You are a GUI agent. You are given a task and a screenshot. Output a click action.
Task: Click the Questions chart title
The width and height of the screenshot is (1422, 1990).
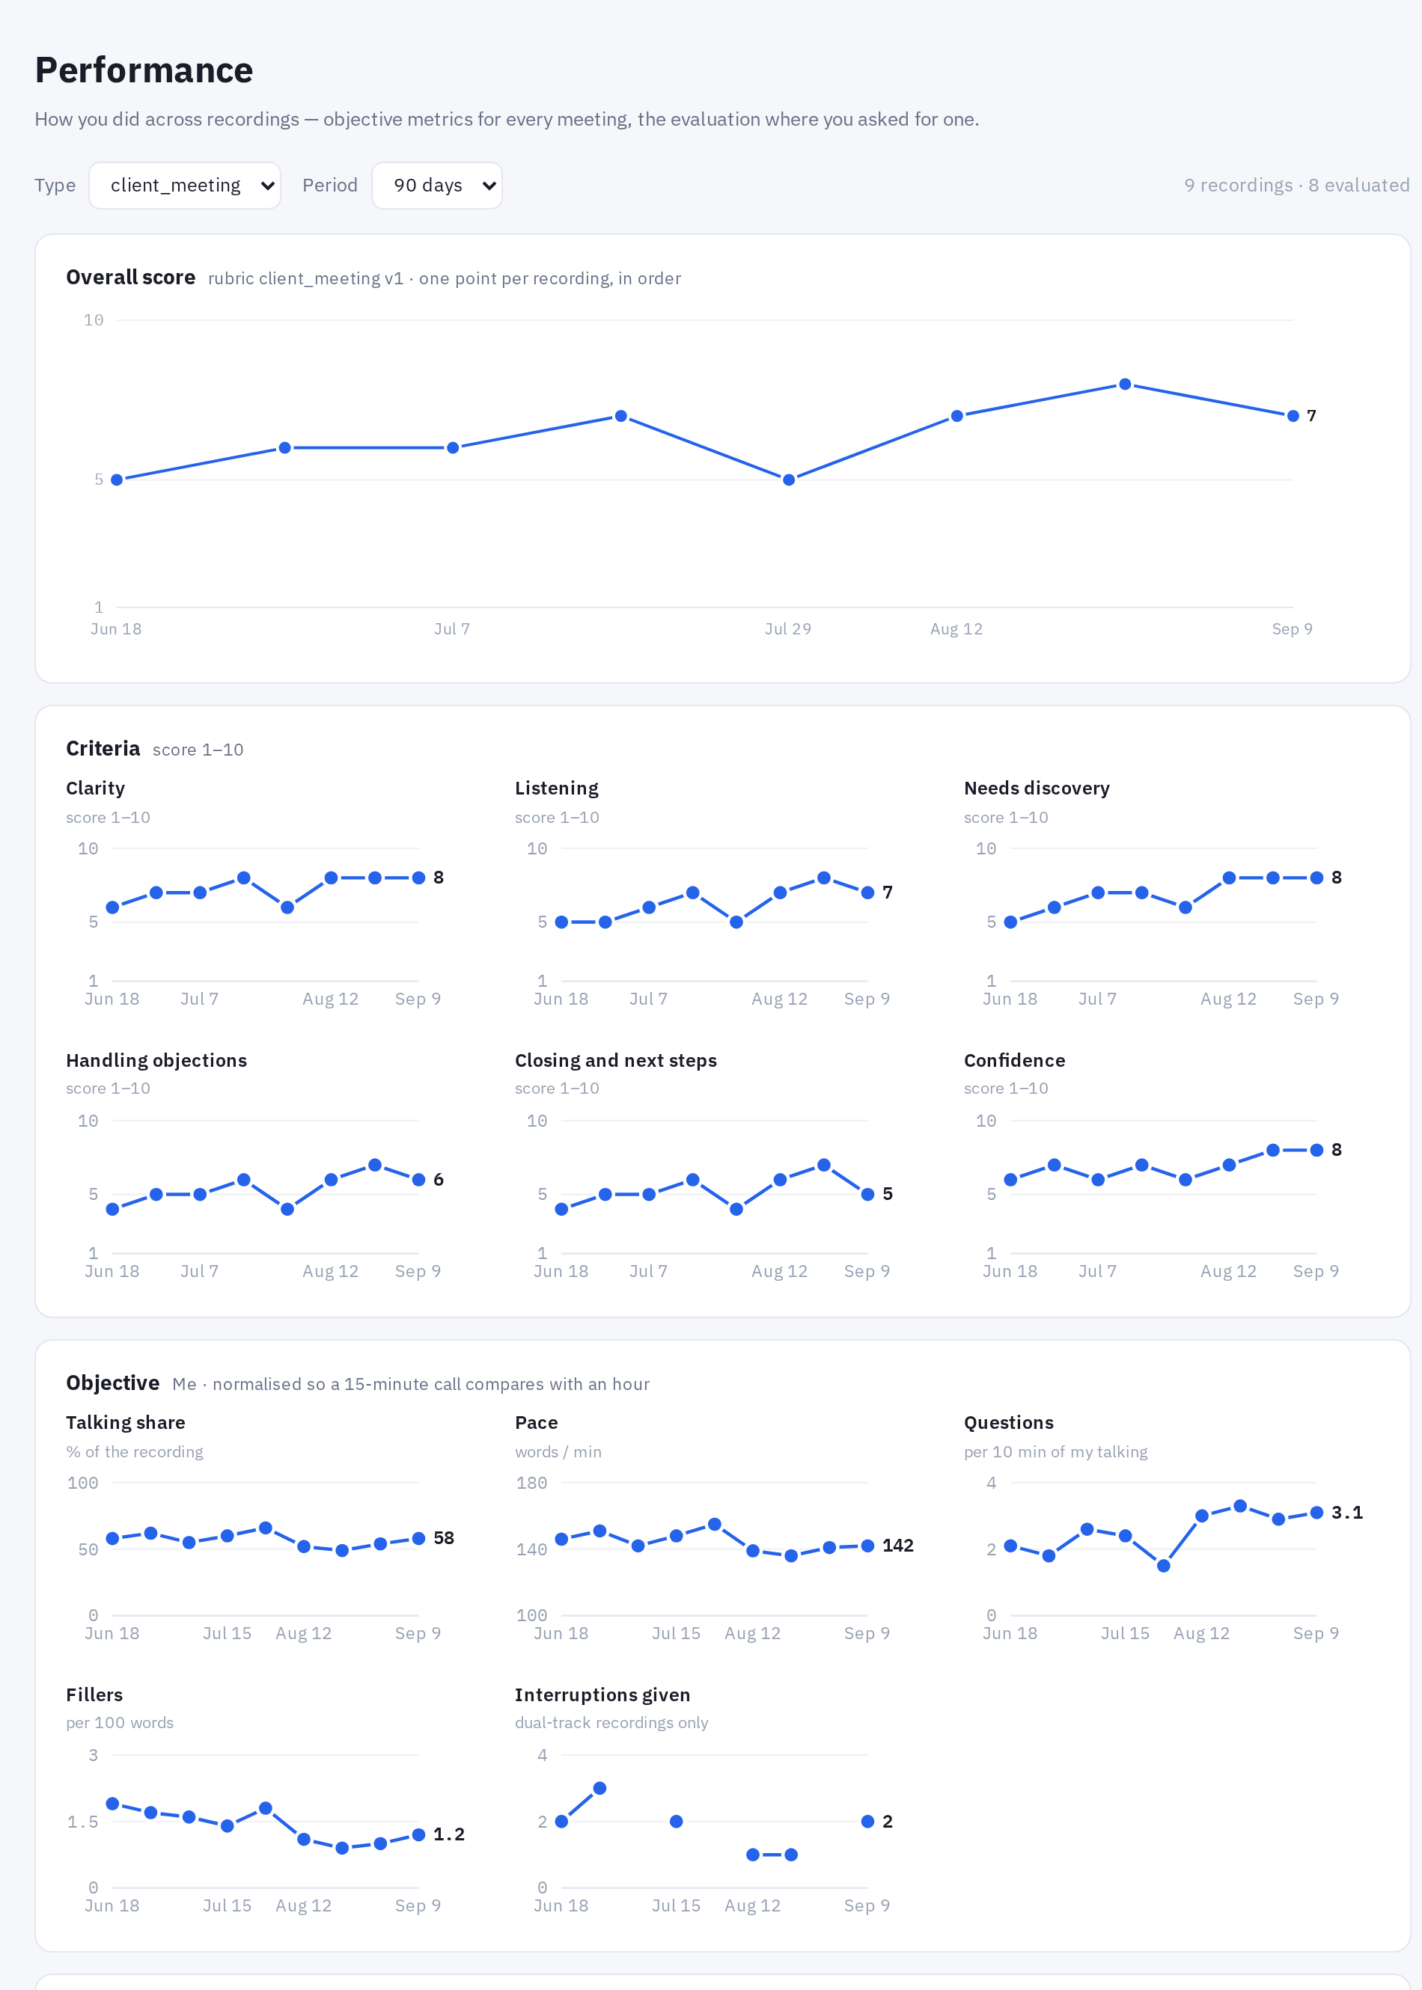[1009, 1422]
